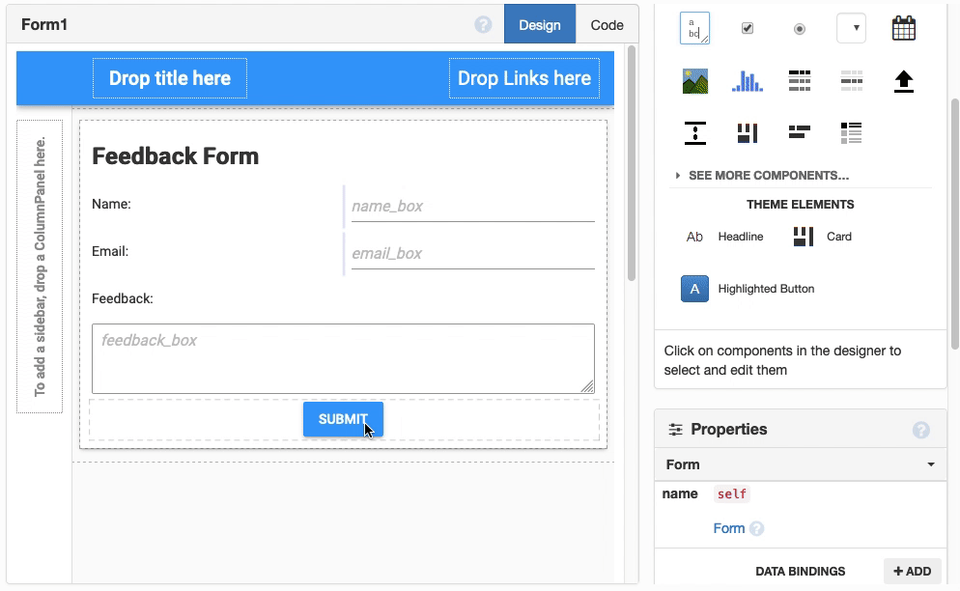This screenshot has height=591, width=960.
Task: Select the CheckBox component in the toolbox
Action: pyautogui.click(x=747, y=27)
